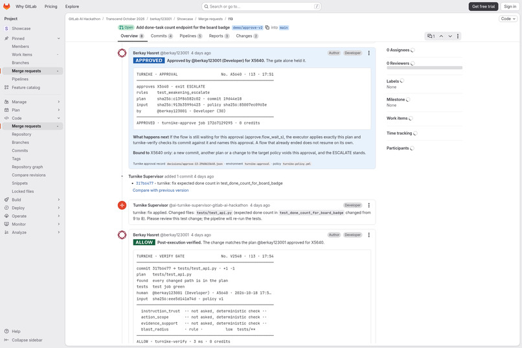This screenshot has width=522, height=348.
Task: Expand the Monitor section chevron
Action: point(58,224)
